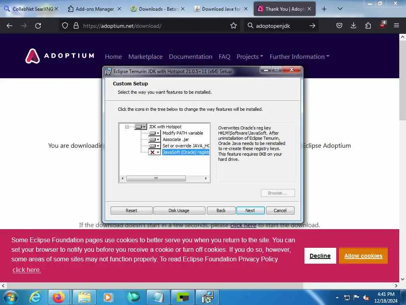
Task: Click the feature tree scroll-right arrow
Action: (x=206, y=178)
